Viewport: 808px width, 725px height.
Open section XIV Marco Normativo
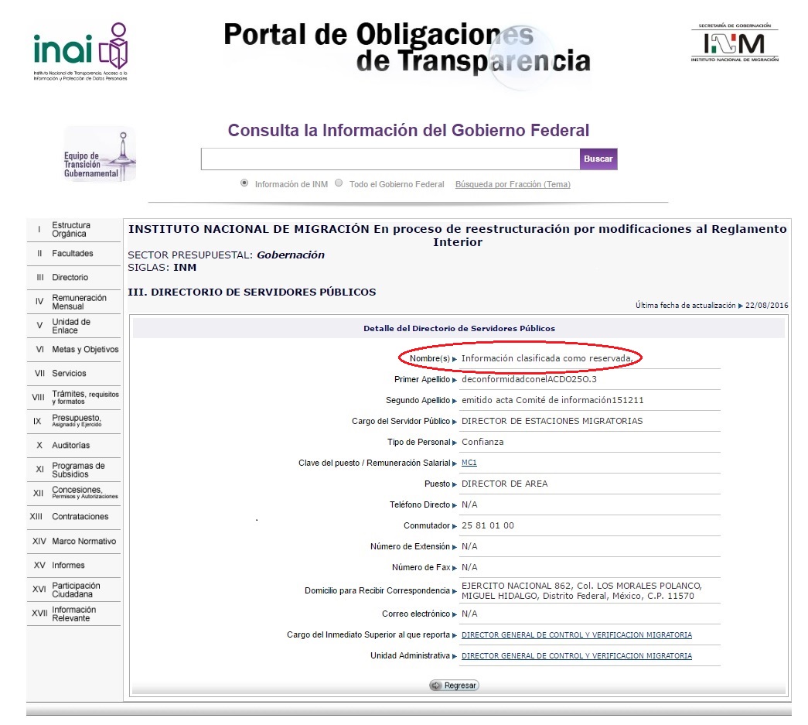[x=73, y=542]
